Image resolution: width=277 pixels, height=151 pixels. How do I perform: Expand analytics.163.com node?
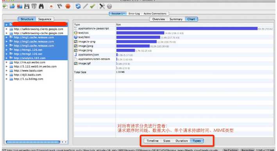(7, 58)
